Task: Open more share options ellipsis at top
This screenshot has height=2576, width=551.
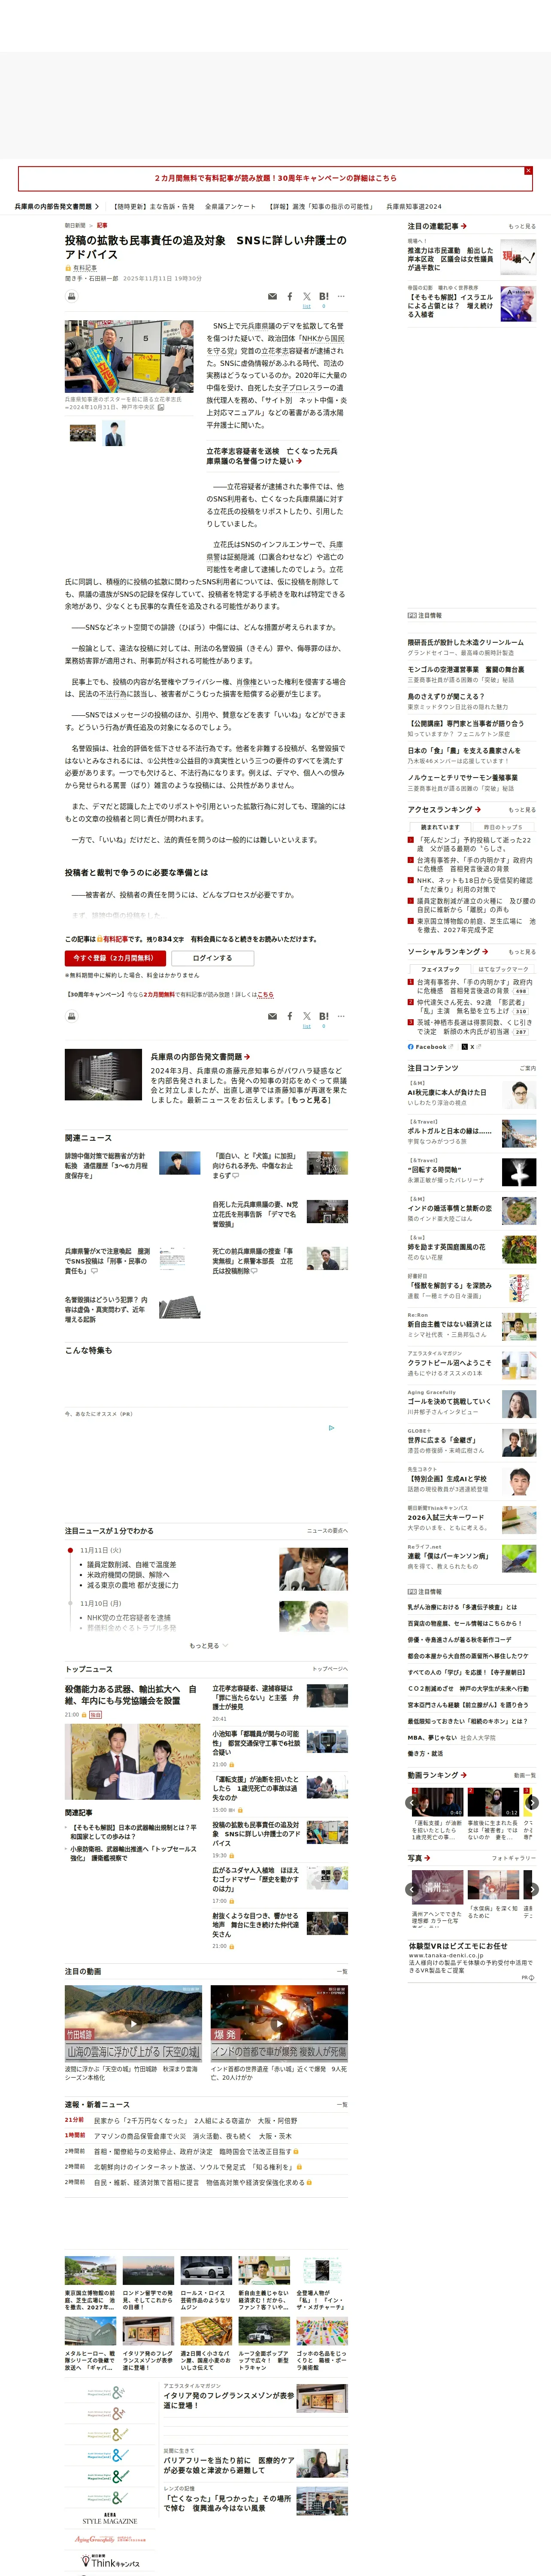Action: click(x=341, y=296)
